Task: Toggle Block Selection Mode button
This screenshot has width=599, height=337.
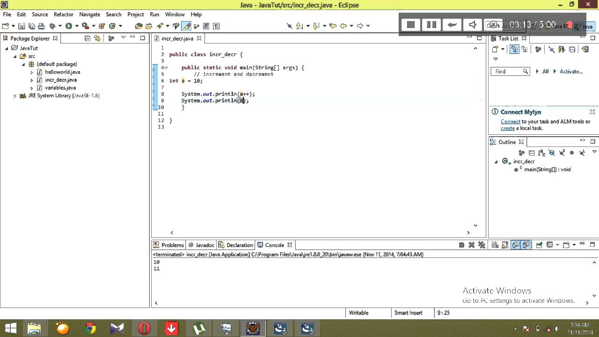Action: [206, 26]
